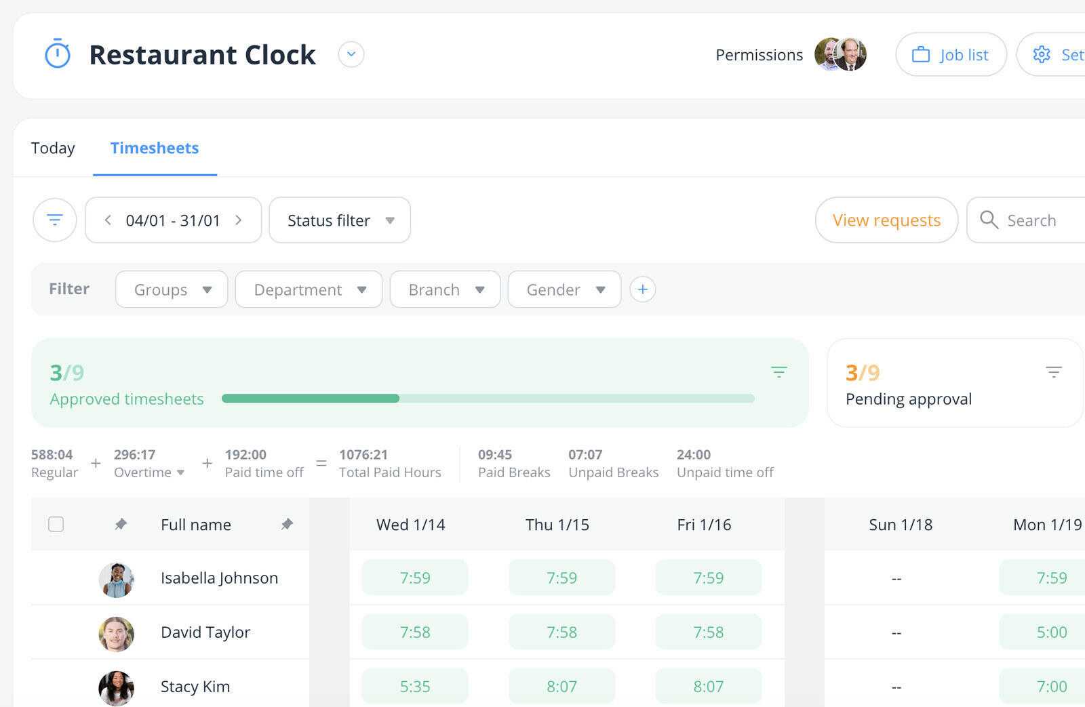Click the Fri 1/16 column header
Screen dimensions: 1085x707
pyautogui.click(x=704, y=525)
